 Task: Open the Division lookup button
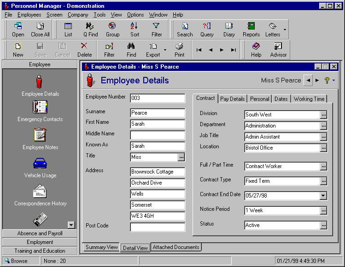click(323, 115)
